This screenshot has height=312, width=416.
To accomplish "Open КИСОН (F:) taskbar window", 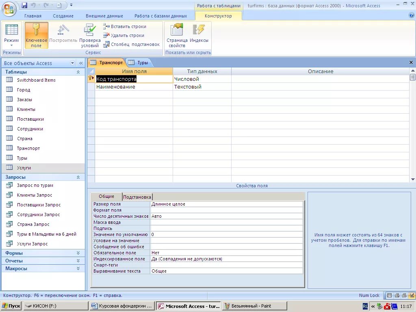I will tap(56, 306).
